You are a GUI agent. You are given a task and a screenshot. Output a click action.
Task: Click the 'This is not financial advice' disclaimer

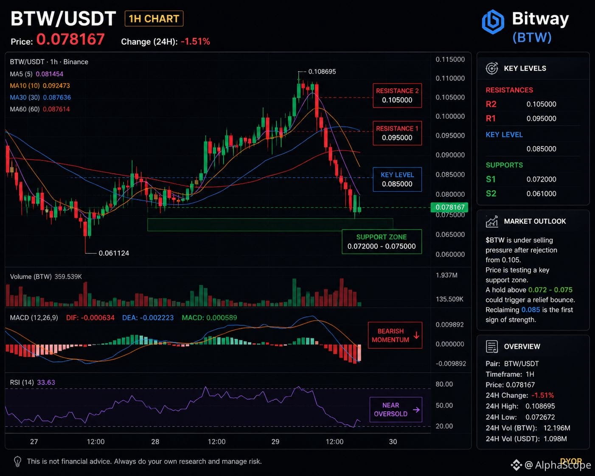point(144,462)
